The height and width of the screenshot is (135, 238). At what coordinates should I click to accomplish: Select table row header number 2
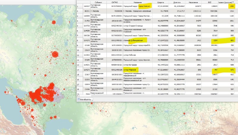click(80, 11)
